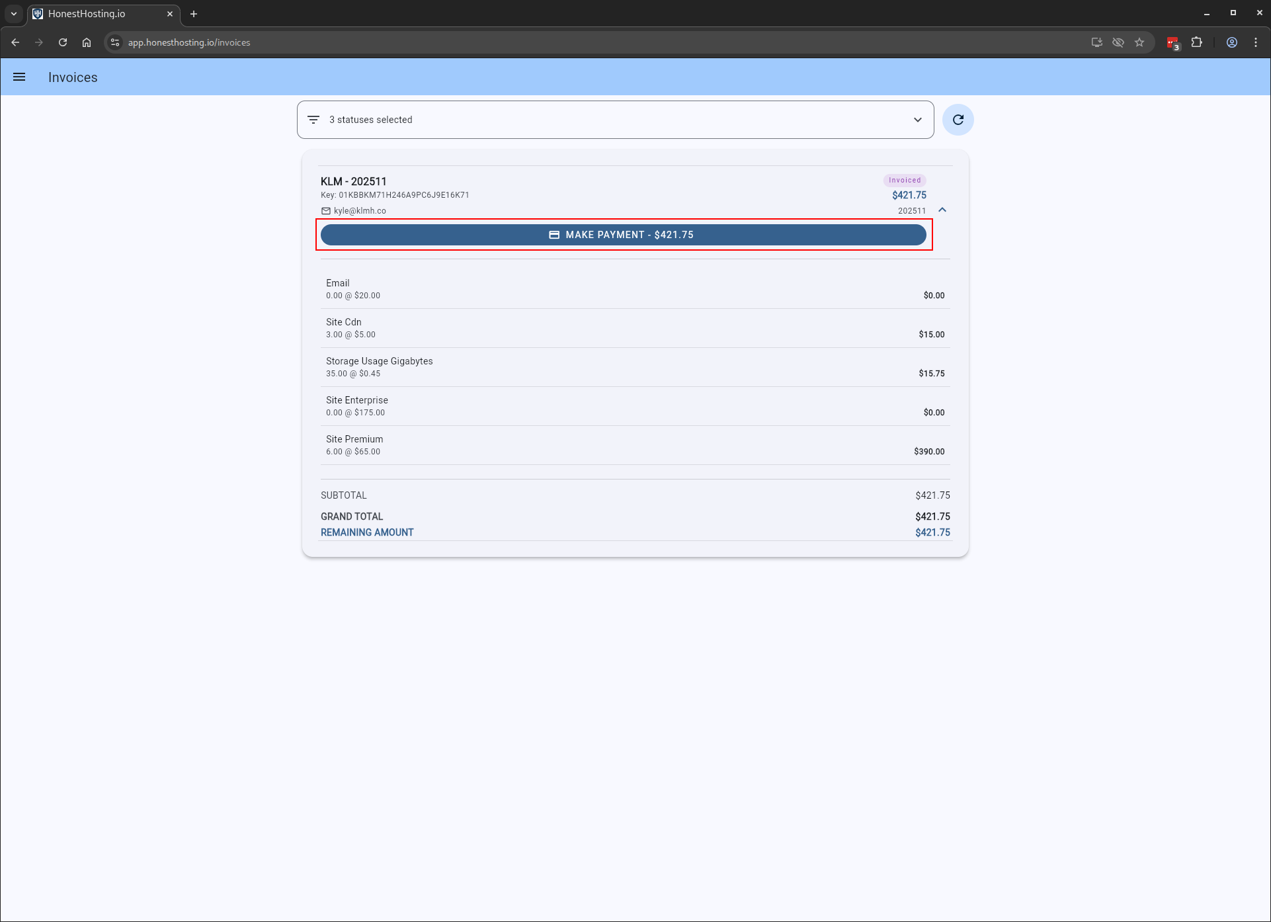Viewport: 1271px width, 922px height.
Task: Click the Invoiced status badge
Action: [904, 180]
